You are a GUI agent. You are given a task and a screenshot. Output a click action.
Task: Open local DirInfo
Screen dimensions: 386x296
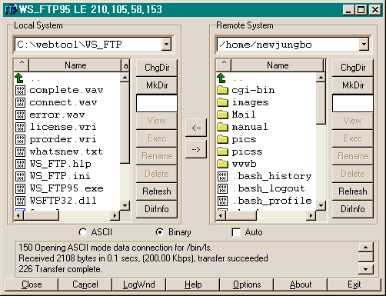coord(157,209)
